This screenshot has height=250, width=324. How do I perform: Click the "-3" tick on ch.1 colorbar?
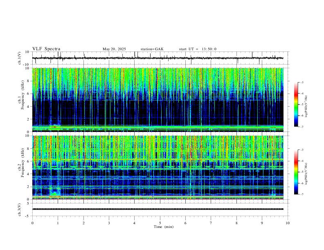click(301, 82)
